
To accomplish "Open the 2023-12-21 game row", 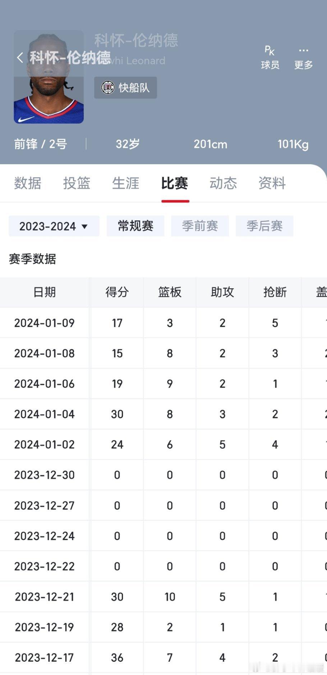I will pos(163,597).
